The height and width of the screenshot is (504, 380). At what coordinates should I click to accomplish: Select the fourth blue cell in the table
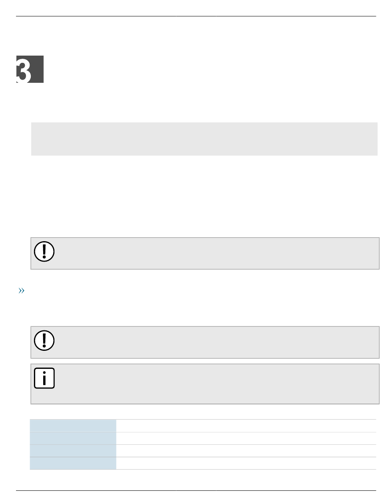[x=73, y=463]
